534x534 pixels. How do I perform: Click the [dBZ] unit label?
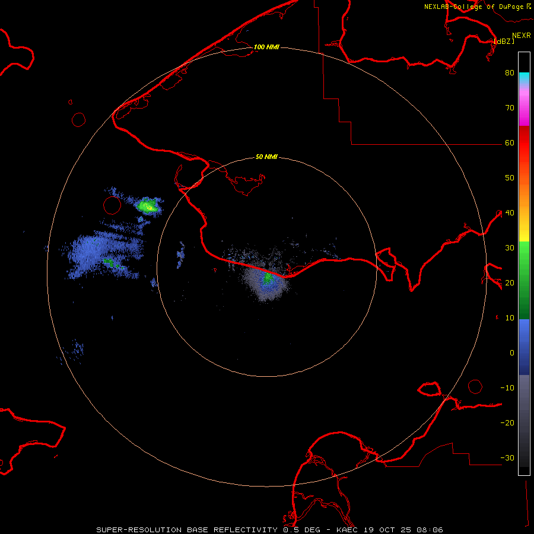point(504,41)
